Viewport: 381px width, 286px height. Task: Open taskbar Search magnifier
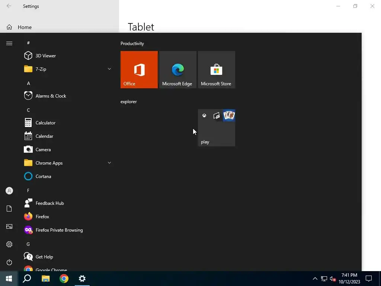pos(27,279)
